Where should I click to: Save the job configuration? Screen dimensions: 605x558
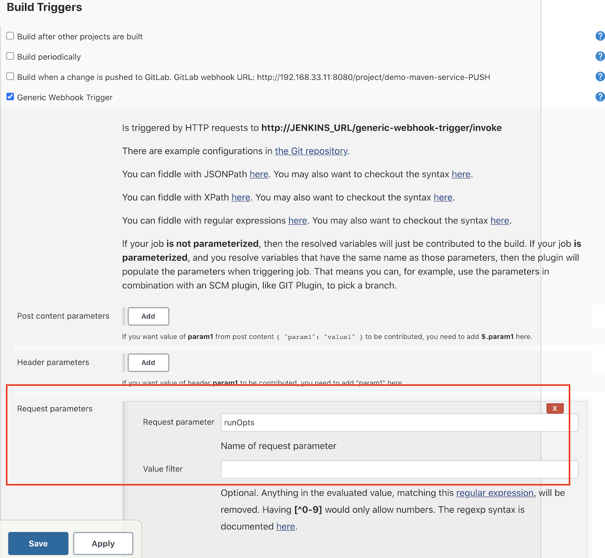[38, 544]
